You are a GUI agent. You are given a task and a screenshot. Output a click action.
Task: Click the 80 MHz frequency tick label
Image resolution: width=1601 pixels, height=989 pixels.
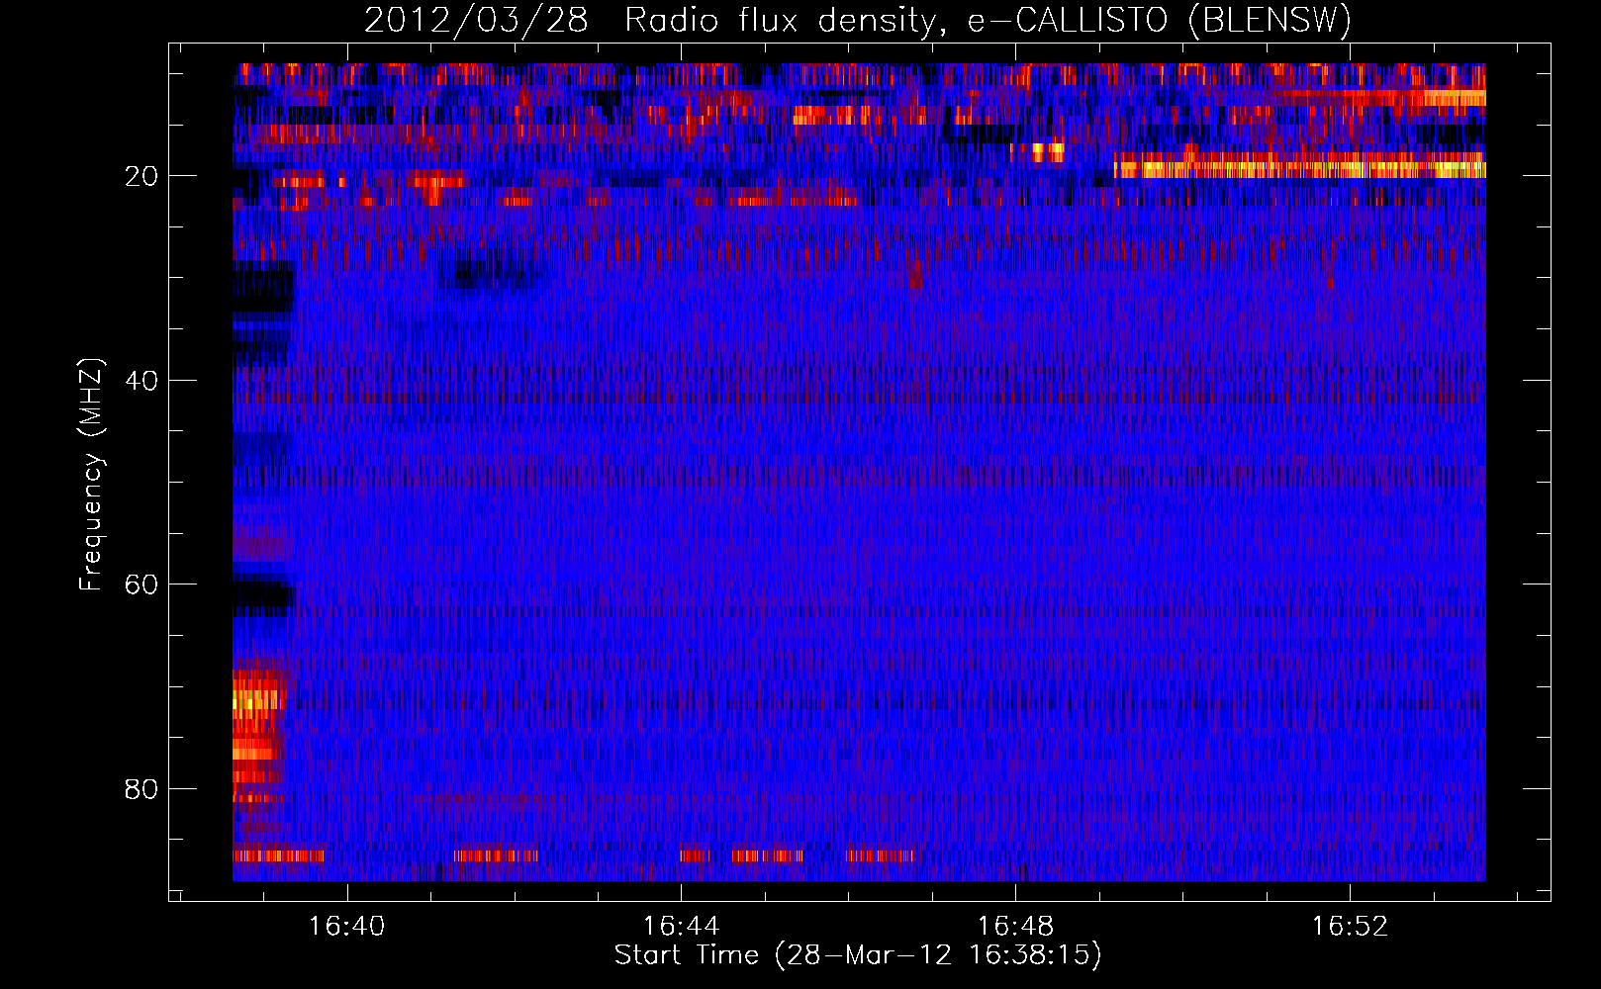click(141, 789)
